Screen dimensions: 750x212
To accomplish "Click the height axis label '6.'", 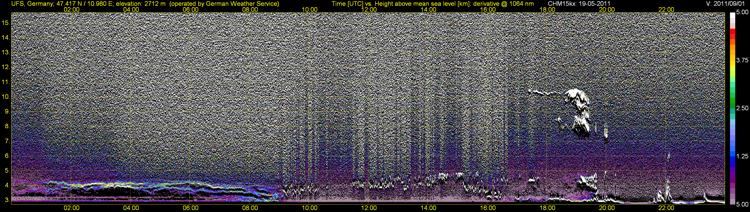I will pyautogui.click(x=7, y=156).
